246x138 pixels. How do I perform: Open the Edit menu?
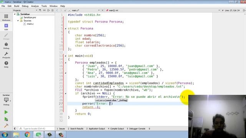point(9,6)
